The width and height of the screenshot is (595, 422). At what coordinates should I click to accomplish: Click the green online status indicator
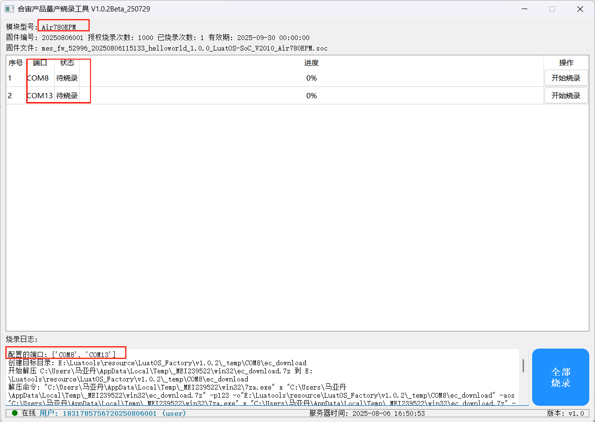tap(15, 413)
